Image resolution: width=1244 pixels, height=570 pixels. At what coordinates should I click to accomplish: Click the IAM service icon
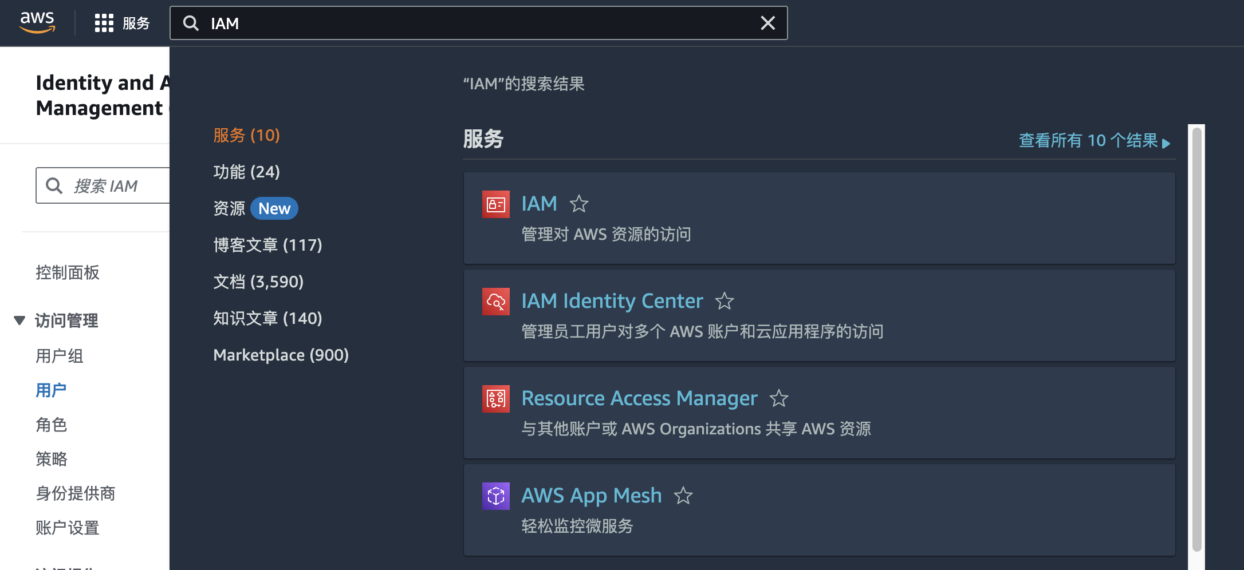point(495,204)
